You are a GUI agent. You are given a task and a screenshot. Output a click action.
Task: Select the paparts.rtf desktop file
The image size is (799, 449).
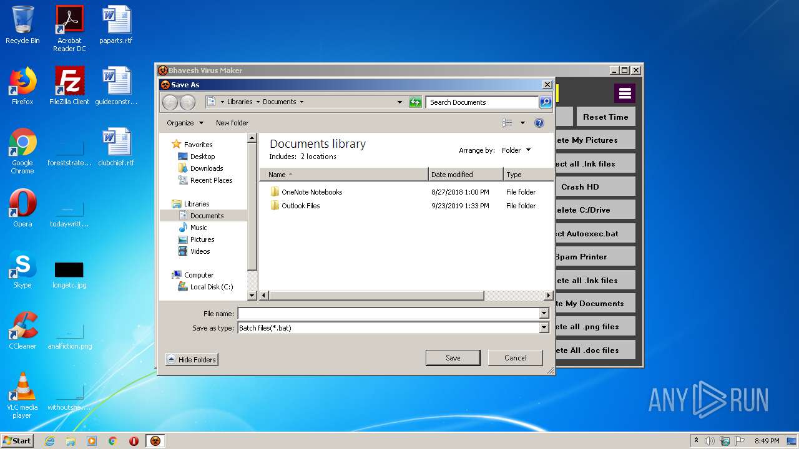(116, 25)
